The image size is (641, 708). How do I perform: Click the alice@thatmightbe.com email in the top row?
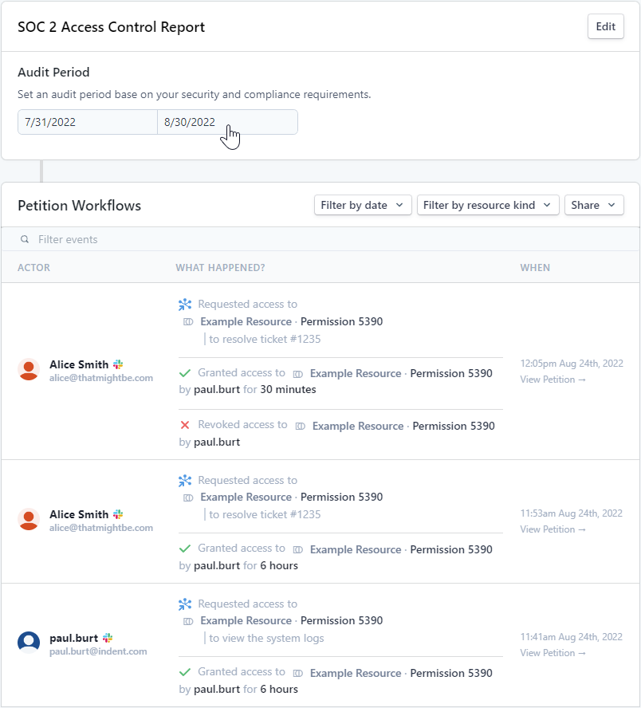click(x=101, y=378)
